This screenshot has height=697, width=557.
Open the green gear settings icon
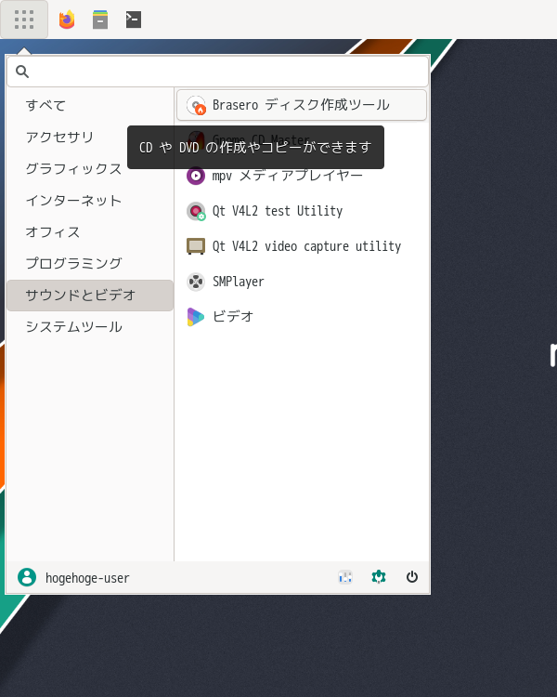click(379, 577)
